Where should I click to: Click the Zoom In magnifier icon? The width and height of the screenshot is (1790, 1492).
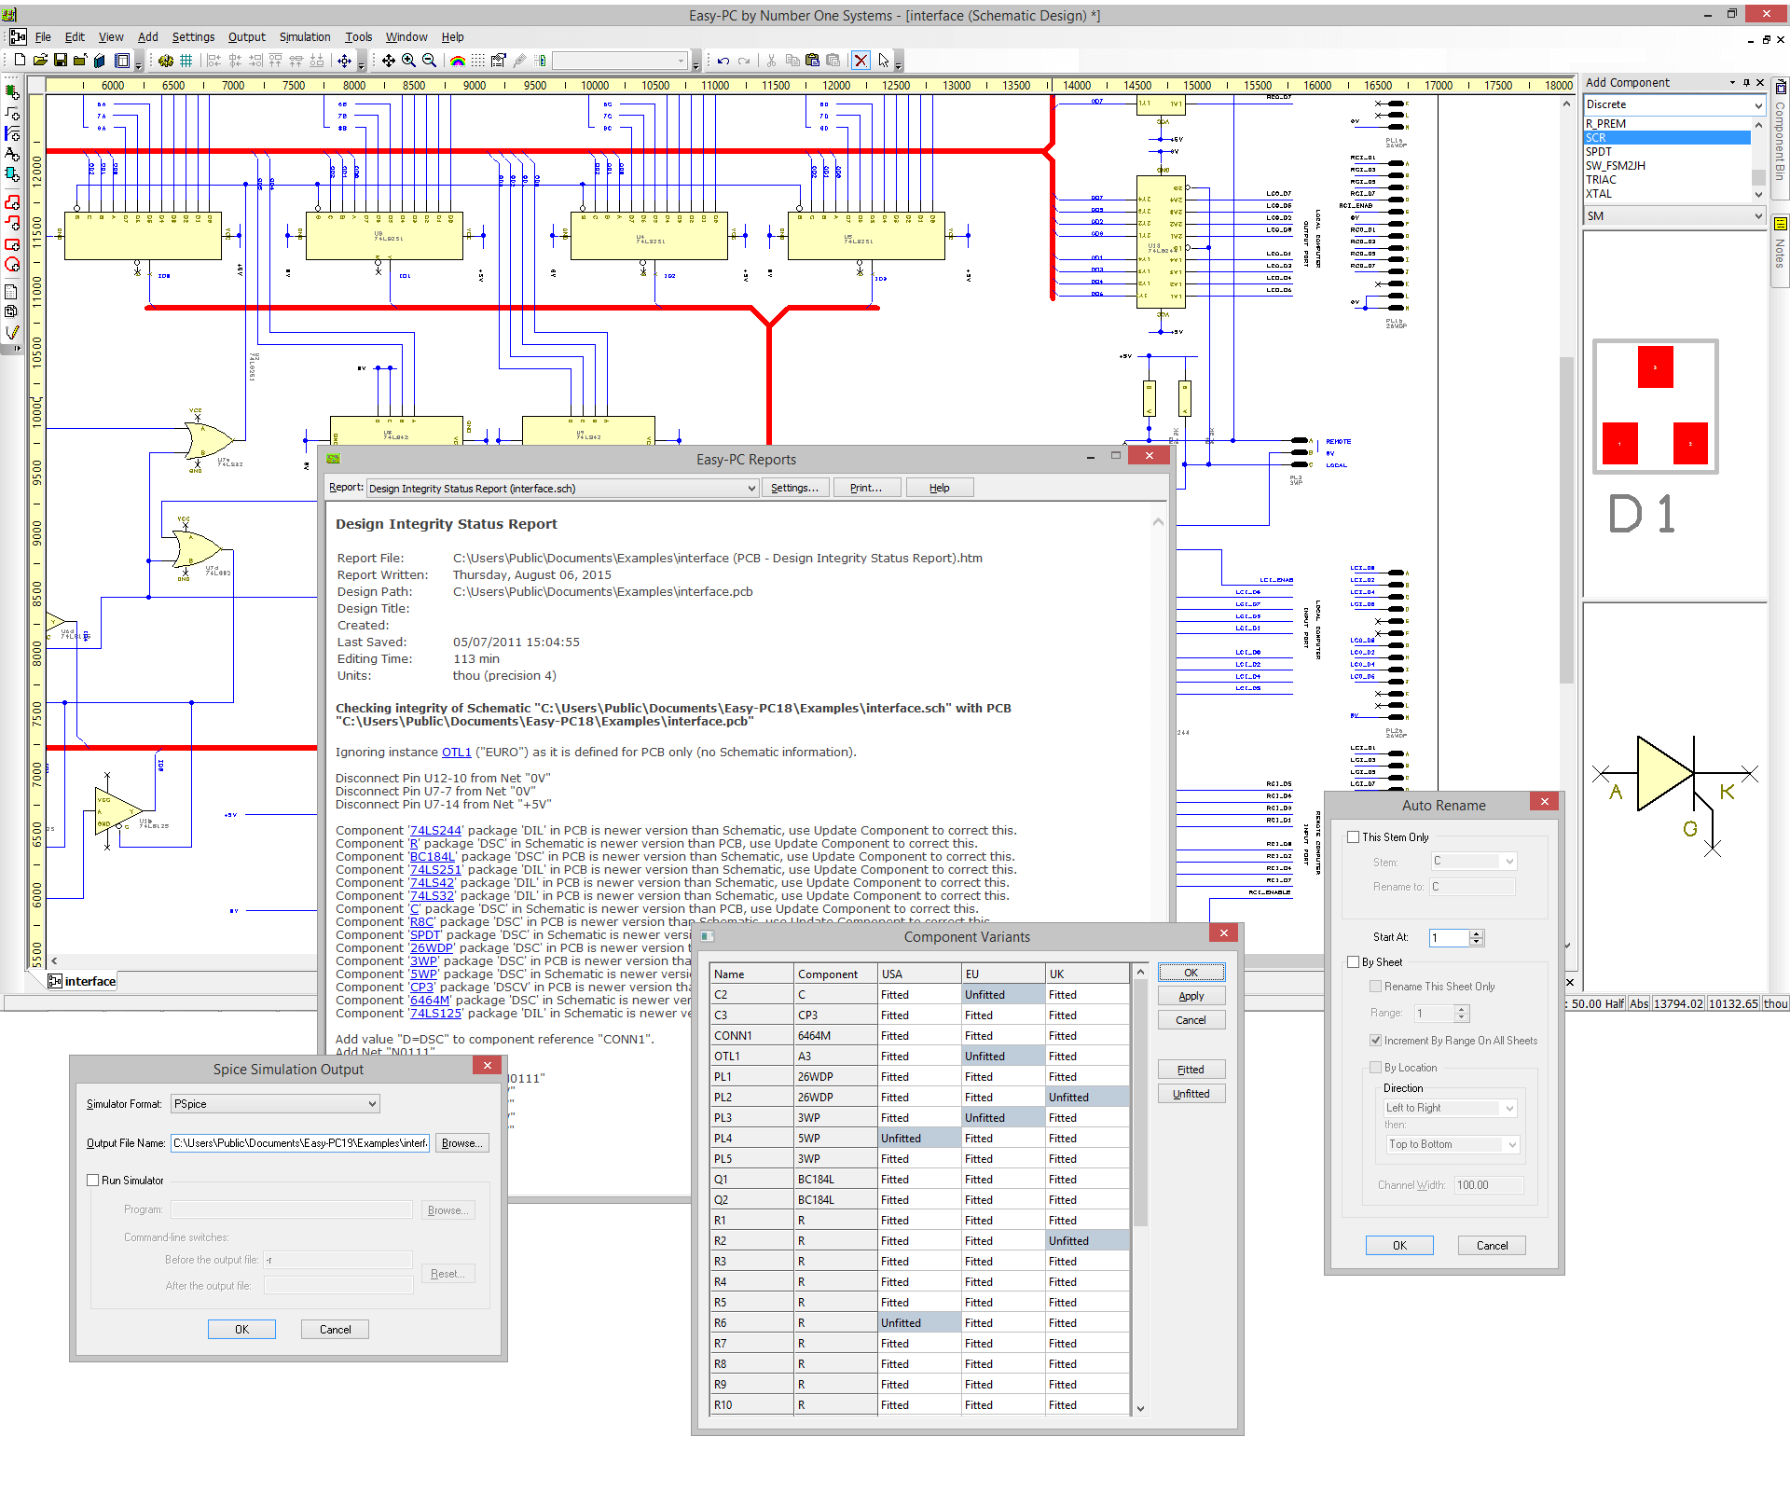coord(408,61)
